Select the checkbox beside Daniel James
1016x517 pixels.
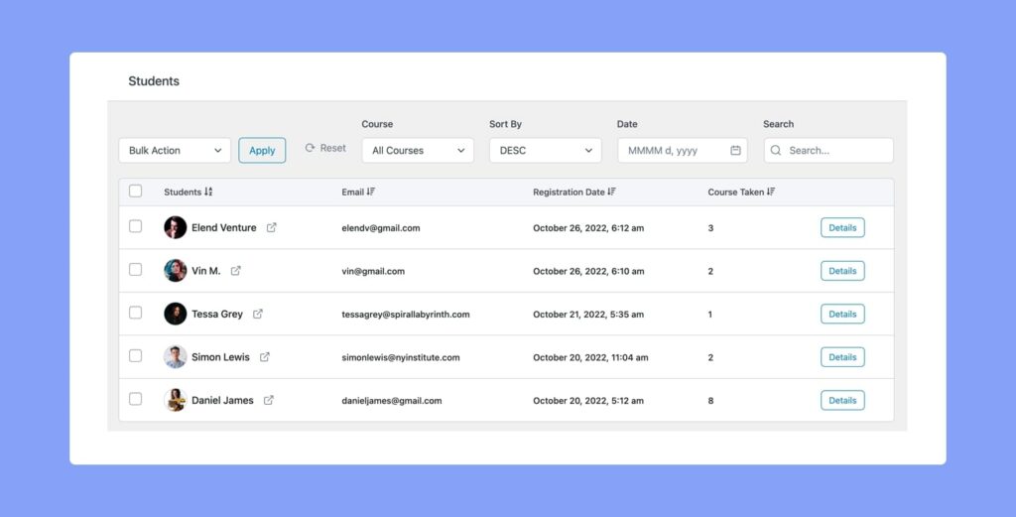[x=136, y=400]
